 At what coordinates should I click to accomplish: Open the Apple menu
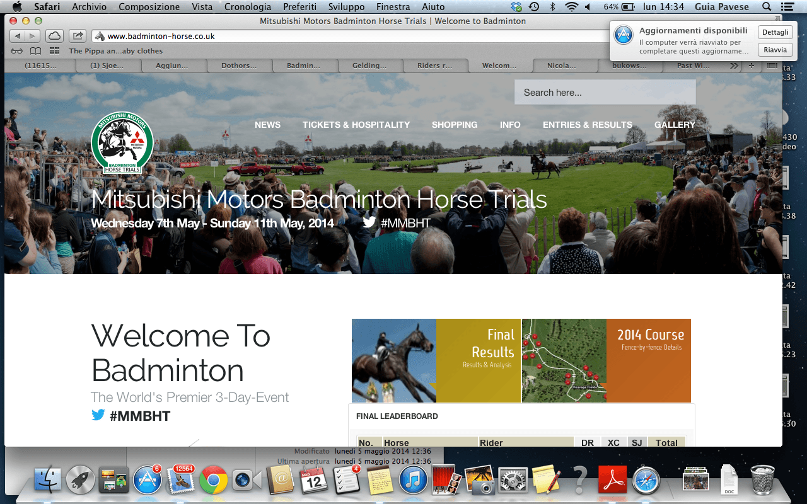tap(17, 7)
